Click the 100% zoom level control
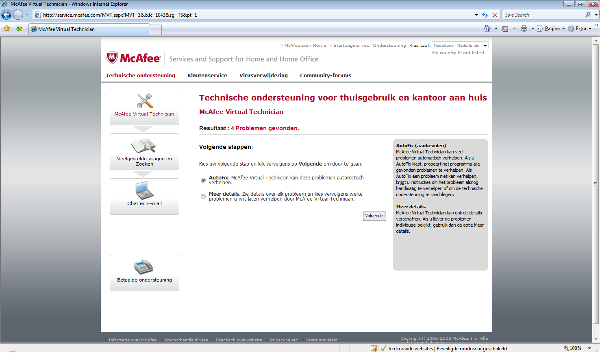Screen dimensions: 600x356 (x=572, y=348)
